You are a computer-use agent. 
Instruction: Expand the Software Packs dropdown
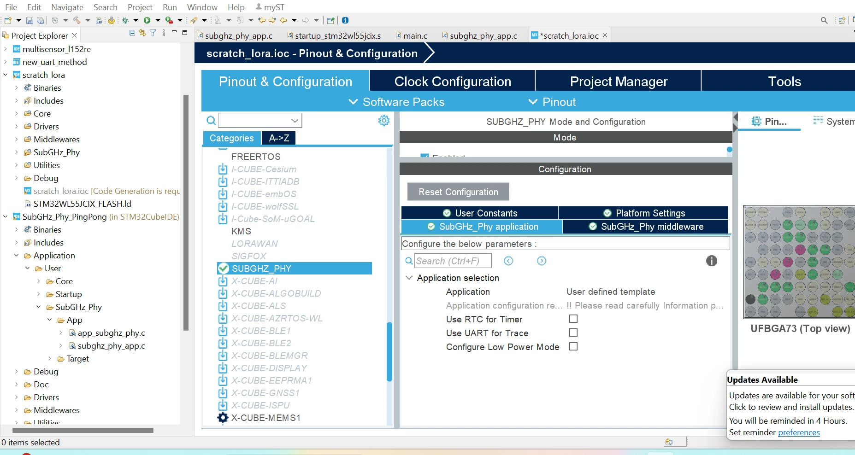pos(396,102)
